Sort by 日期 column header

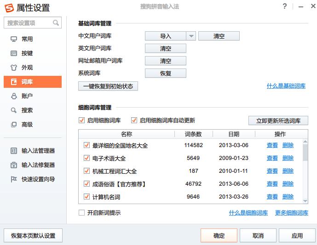click(x=234, y=134)
